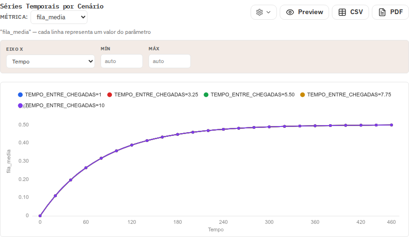This screenshot has width=409, height=237.
Task: Click the 'Tempo' x-axis title below chart
Action: 216,229
